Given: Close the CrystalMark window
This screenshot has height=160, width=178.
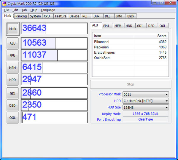Looking at the screenshot, I should (x=170, y=2).
